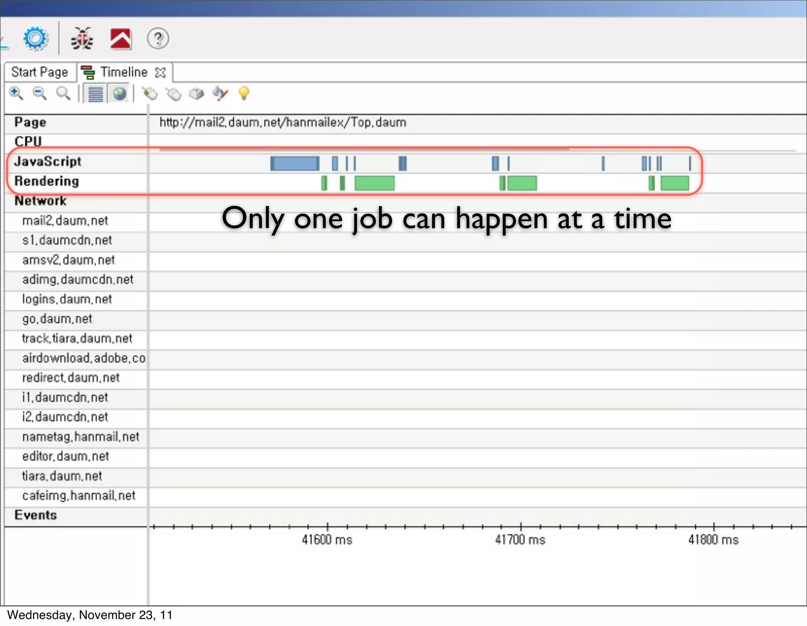Click the large blue JavaScript bar
The width and height of the screenshot is (807, 626).
(x=295, y=163)
